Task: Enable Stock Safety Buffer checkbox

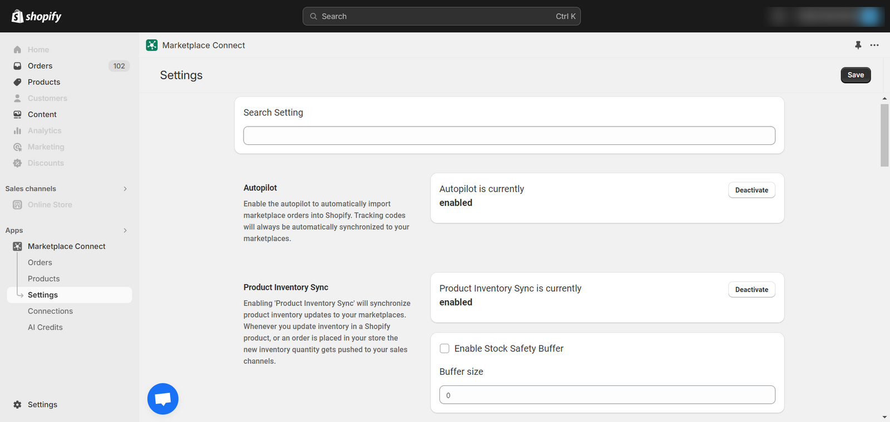Action: 444,348
